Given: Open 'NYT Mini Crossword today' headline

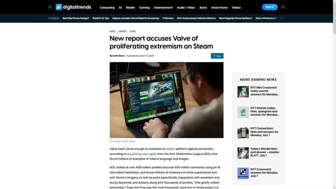Looking at the screenshot, I should click(x=265, y=91).
